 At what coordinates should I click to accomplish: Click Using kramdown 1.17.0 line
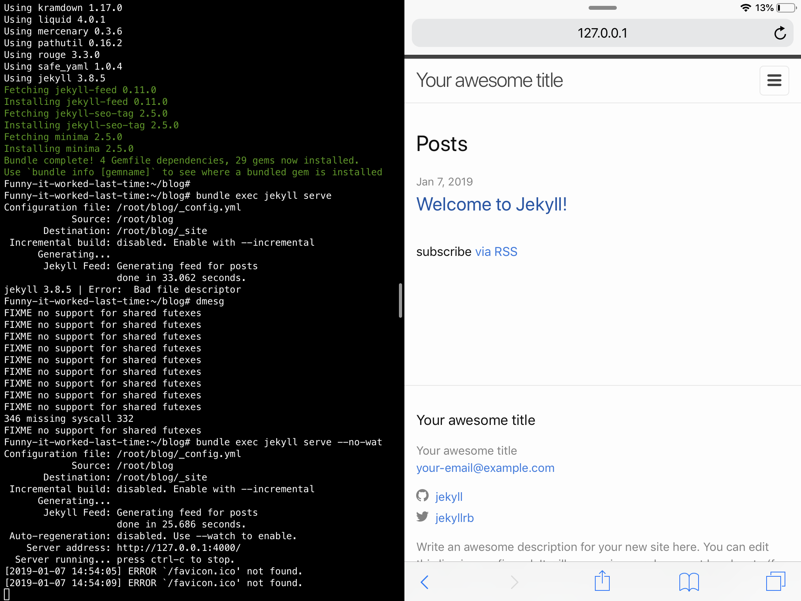click(x=63, y=8)
